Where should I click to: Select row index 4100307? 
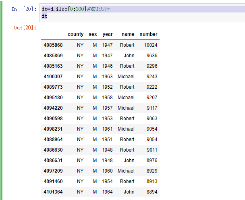click(x=53, y=77)
